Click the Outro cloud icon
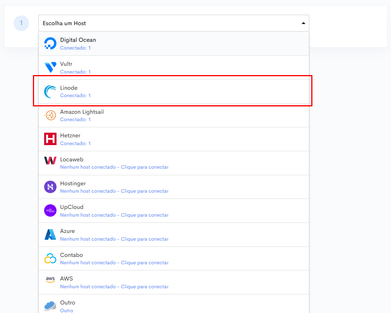391x313 pixels. 50,306
